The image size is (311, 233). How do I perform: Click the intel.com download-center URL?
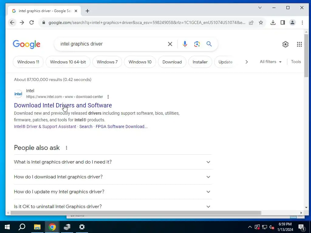pyautogui.click(x=64, y=97)
